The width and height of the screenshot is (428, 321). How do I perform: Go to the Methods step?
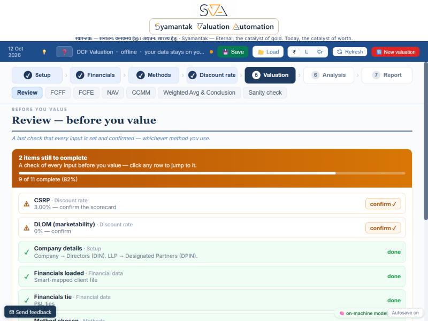tap(154, 75)
